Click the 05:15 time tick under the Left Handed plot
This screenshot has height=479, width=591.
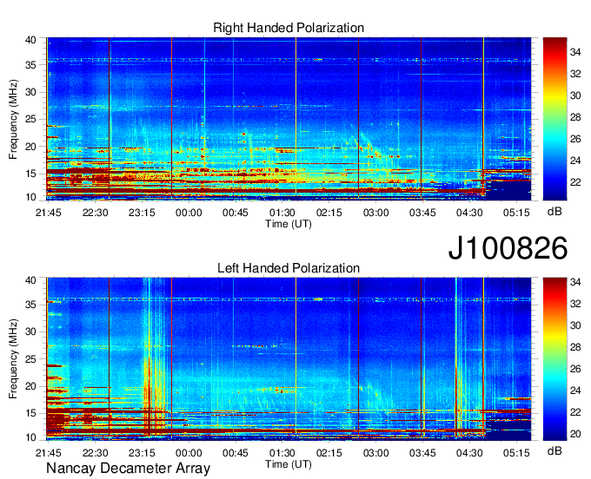click(516, 453)
